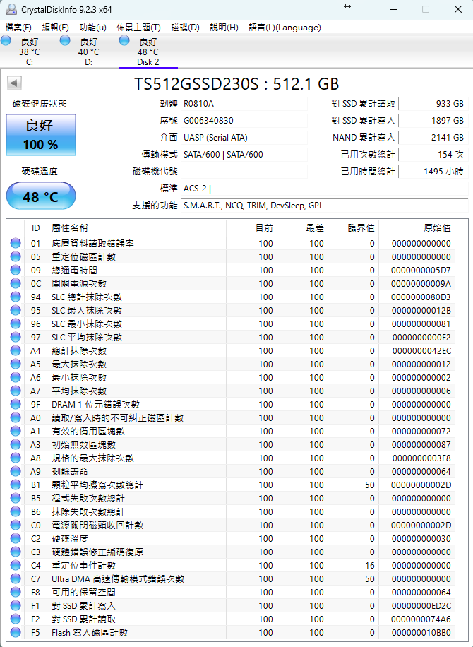Screen dimensions: 473x647
Task: Click the NAND 累計寫入 value 2141 GB
Action: (x=433, y=138)
